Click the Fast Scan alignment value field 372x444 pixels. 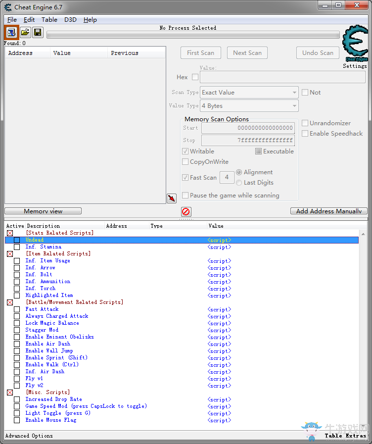point(227,178)
